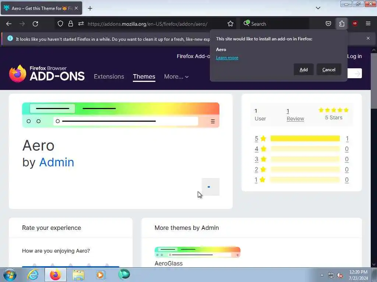Click the green taskbar application icon
Screen dimensions: 377x282
(124, 275)
